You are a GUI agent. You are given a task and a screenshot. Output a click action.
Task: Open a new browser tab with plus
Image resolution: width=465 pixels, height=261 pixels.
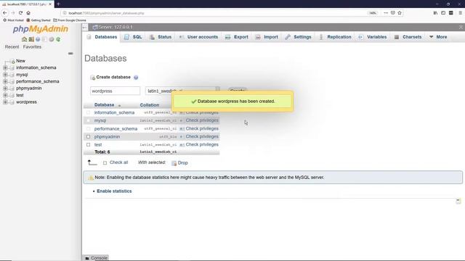[x=58, y=4]
